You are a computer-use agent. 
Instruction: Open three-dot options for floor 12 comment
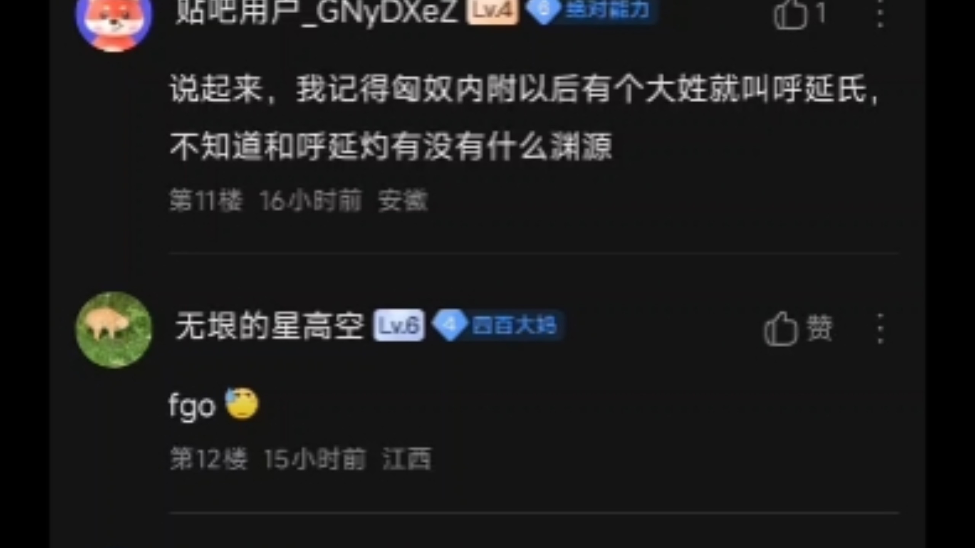[x=880, y=329]
